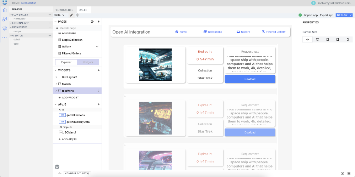The height and width of the screenshot is (177, 355).
Task: Add a new page with plus icon
Action: (x=98, y=22)
